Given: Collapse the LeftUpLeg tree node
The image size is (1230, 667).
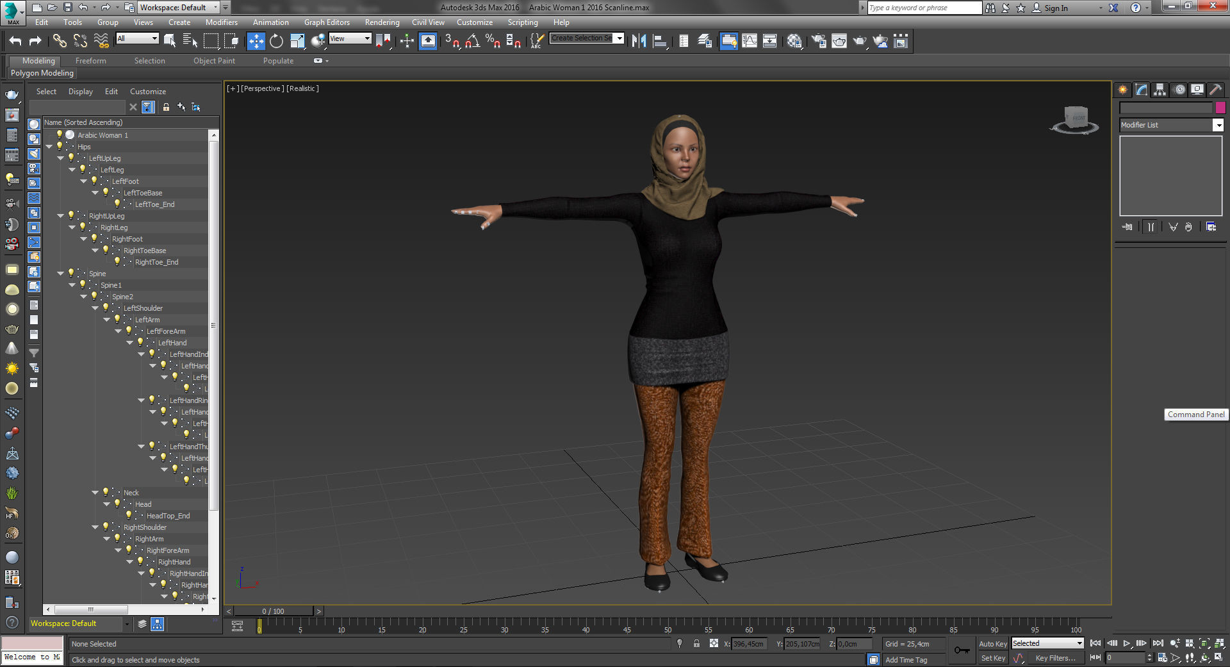Looking at the screenshot, I should click(60, 158).
